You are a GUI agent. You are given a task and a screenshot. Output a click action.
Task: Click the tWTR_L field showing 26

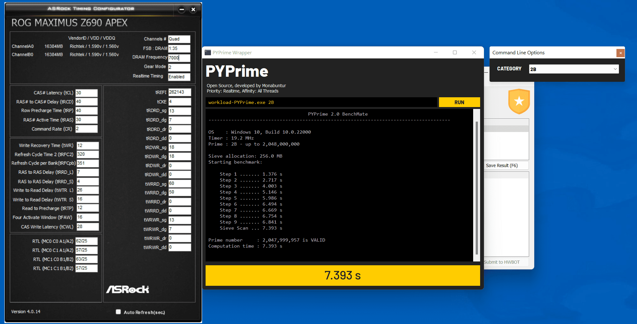(x=88, y=190)
